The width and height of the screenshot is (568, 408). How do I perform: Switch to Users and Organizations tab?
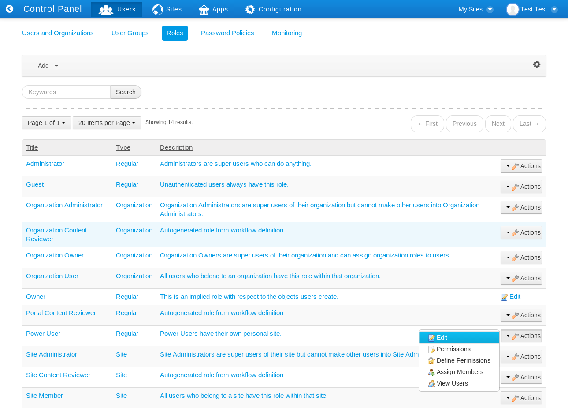pos(58,33)
